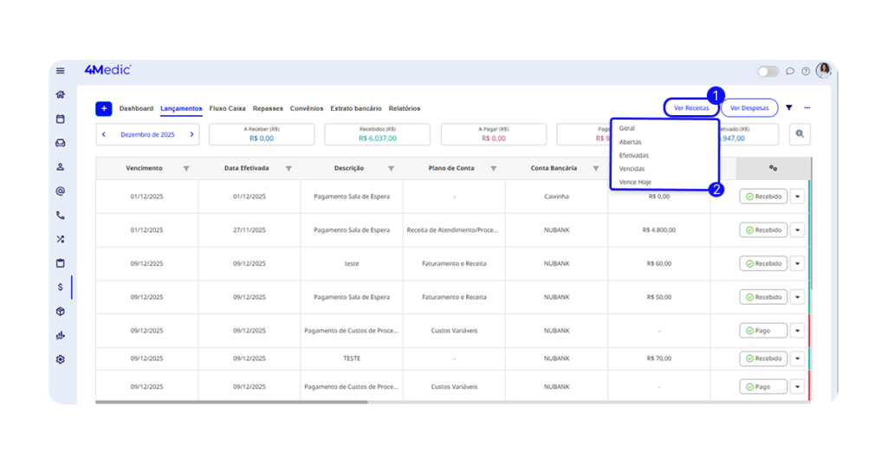887x465 pixels.
Task: Select Vencidas from the dropdown menu
Action: point(631,169)
